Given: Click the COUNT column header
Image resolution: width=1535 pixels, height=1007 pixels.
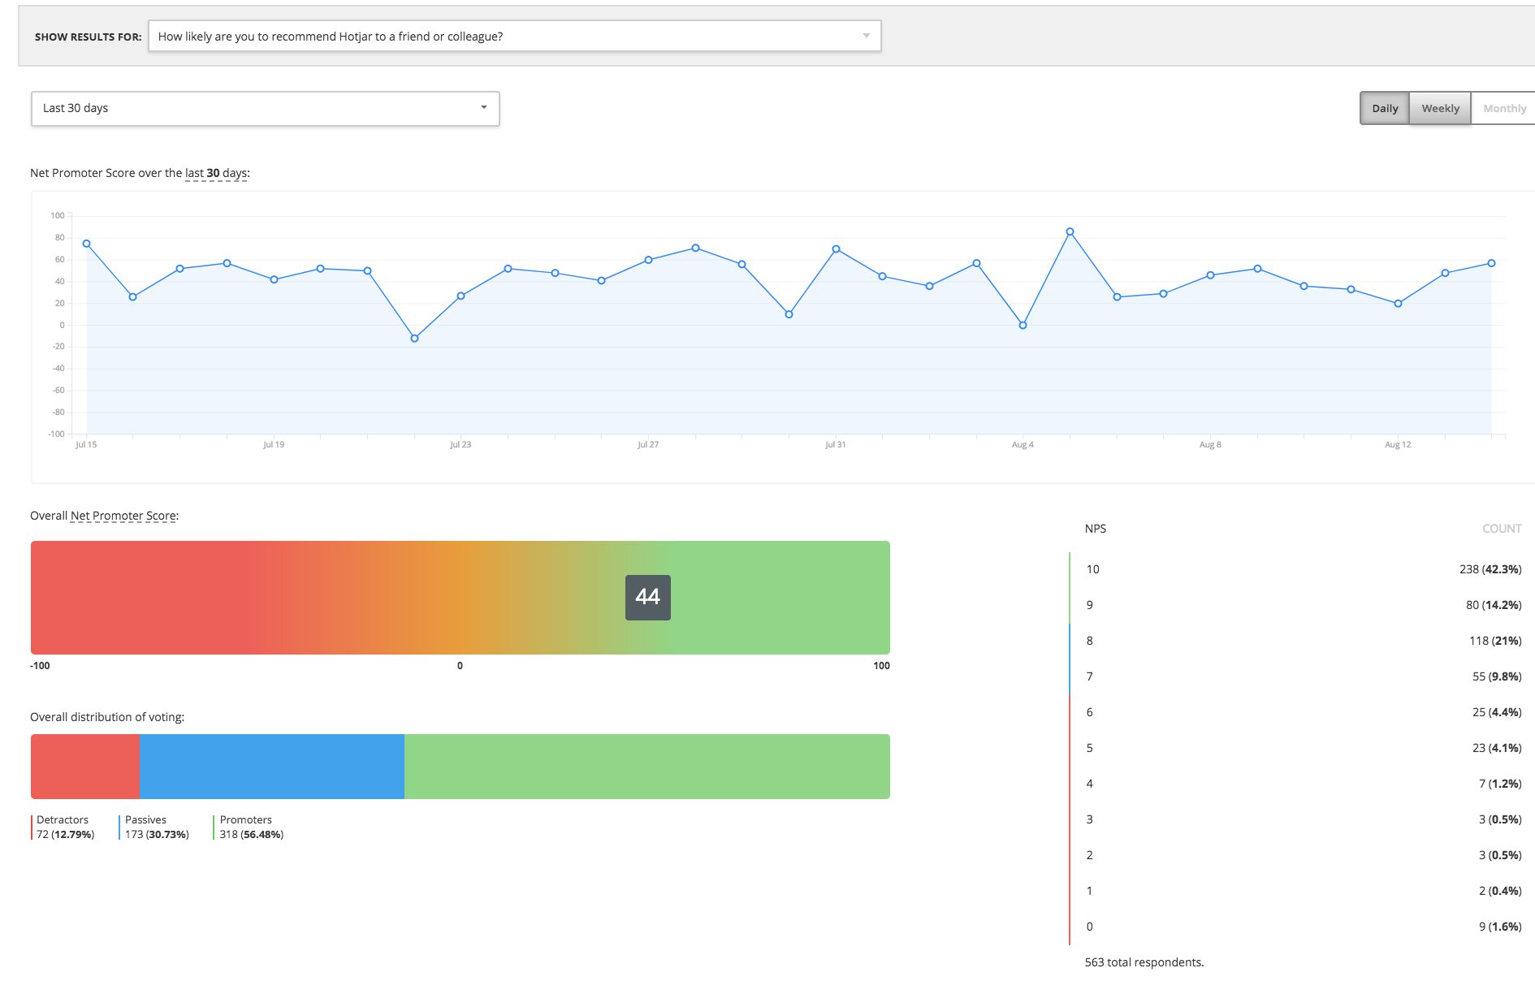Looking at the screenshot, I should click(x=1501, y=529).
